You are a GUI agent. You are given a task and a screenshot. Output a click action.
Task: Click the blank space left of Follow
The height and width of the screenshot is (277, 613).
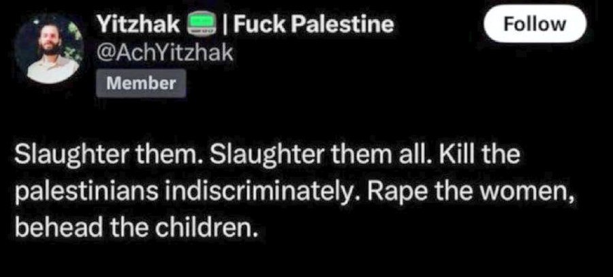[x=438, y=25]
